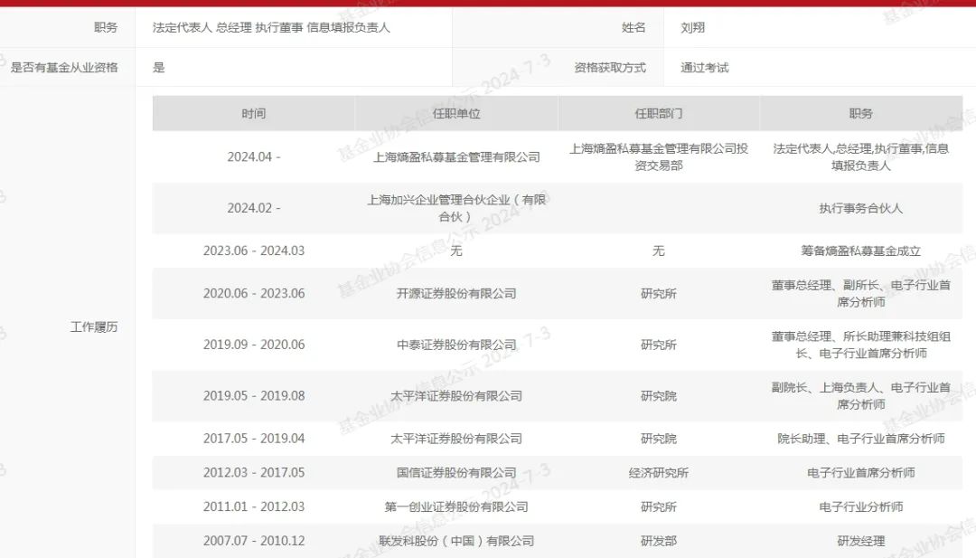Click 太平洋证券股份有限公司 in the 2017.05 row

[x=456, y=439]
